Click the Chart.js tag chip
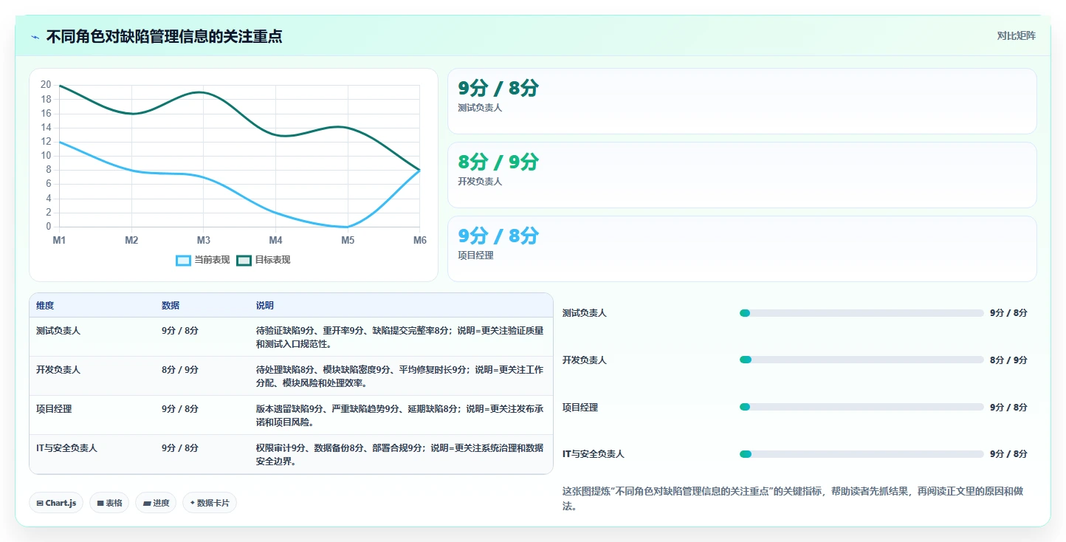The width and height of the screenshot is (1066, 542). tap(56, 503)
